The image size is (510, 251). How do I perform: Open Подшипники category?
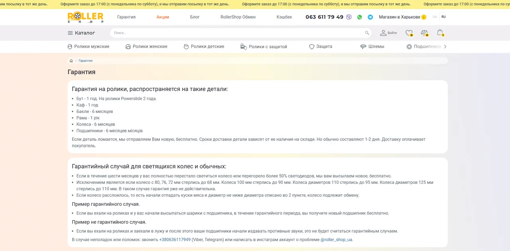424,46
